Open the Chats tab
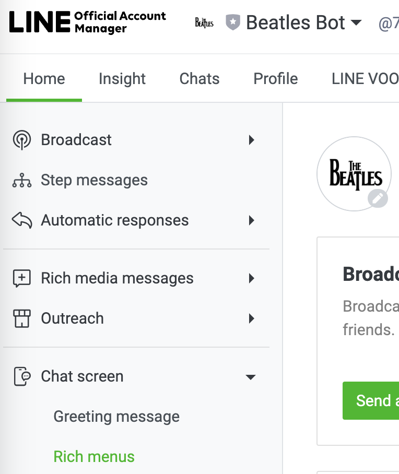The width and height of the screenshot is (399, 474). pyautogui.click(x=199, y=79)
